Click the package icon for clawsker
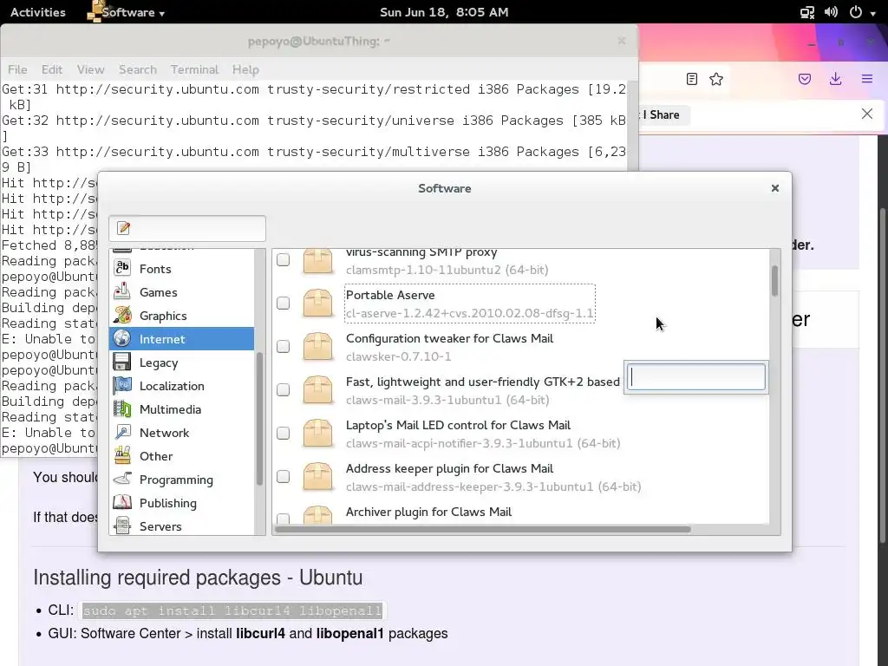 coord(317,347)
